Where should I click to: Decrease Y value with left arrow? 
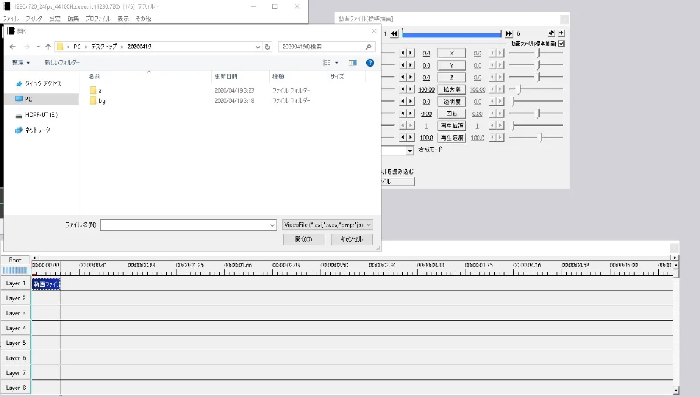[403, 65]
